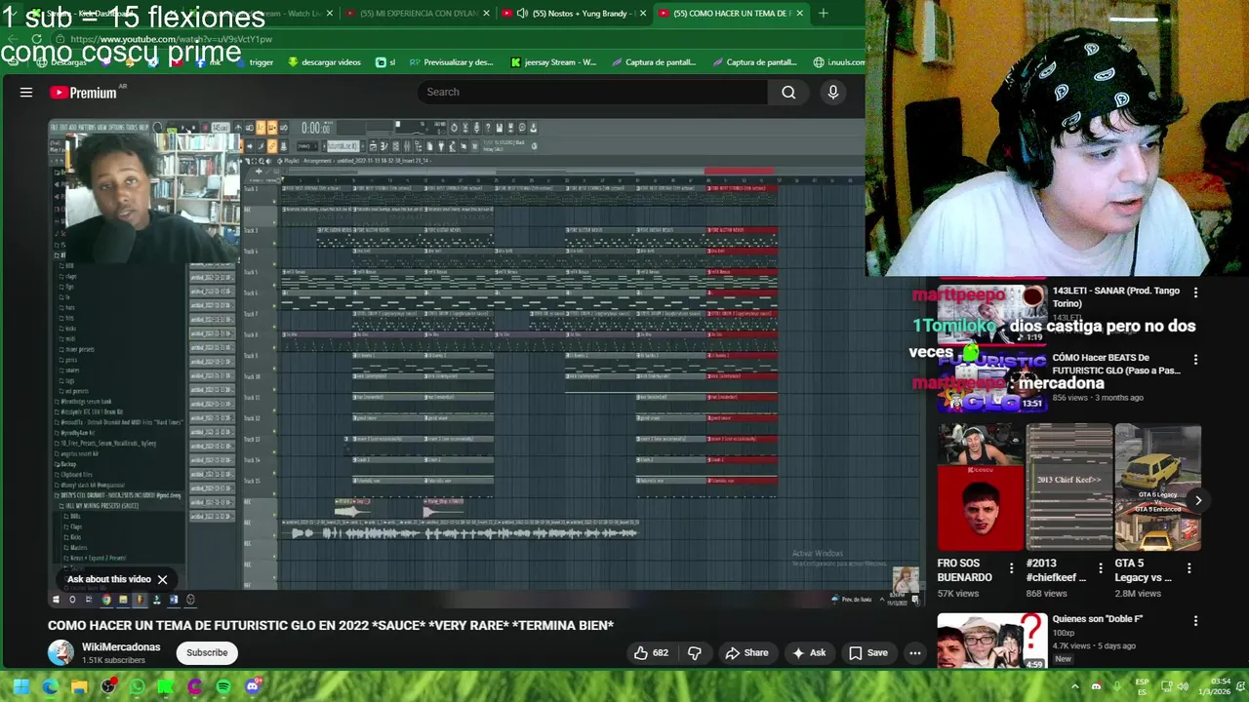The width and height of the screenshot is (1249, 702).
Task: Open Ask AI about this video
Action: coord(809,653)
